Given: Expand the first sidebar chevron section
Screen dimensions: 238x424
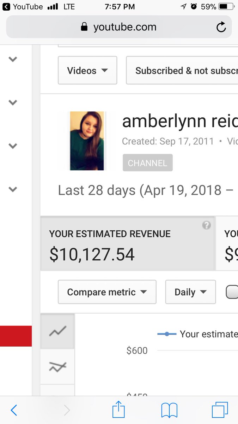Looking at the screenshot, I should point(13,59).
